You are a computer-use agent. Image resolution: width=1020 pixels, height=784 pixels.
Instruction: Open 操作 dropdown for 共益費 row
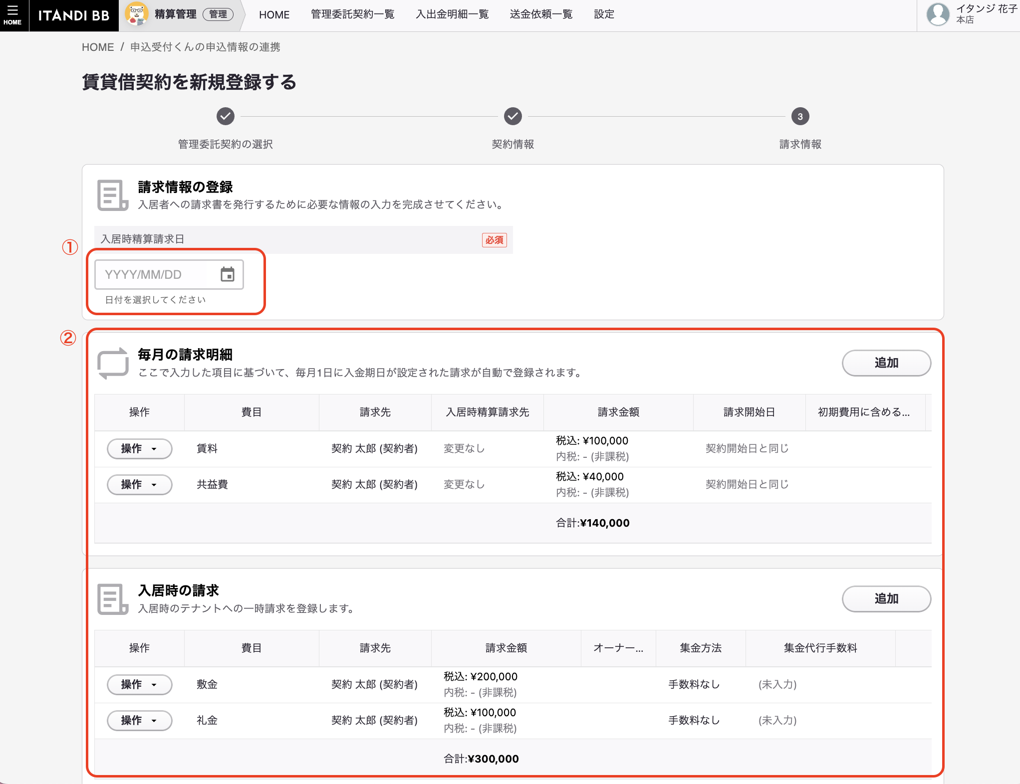tap(139, 485)
